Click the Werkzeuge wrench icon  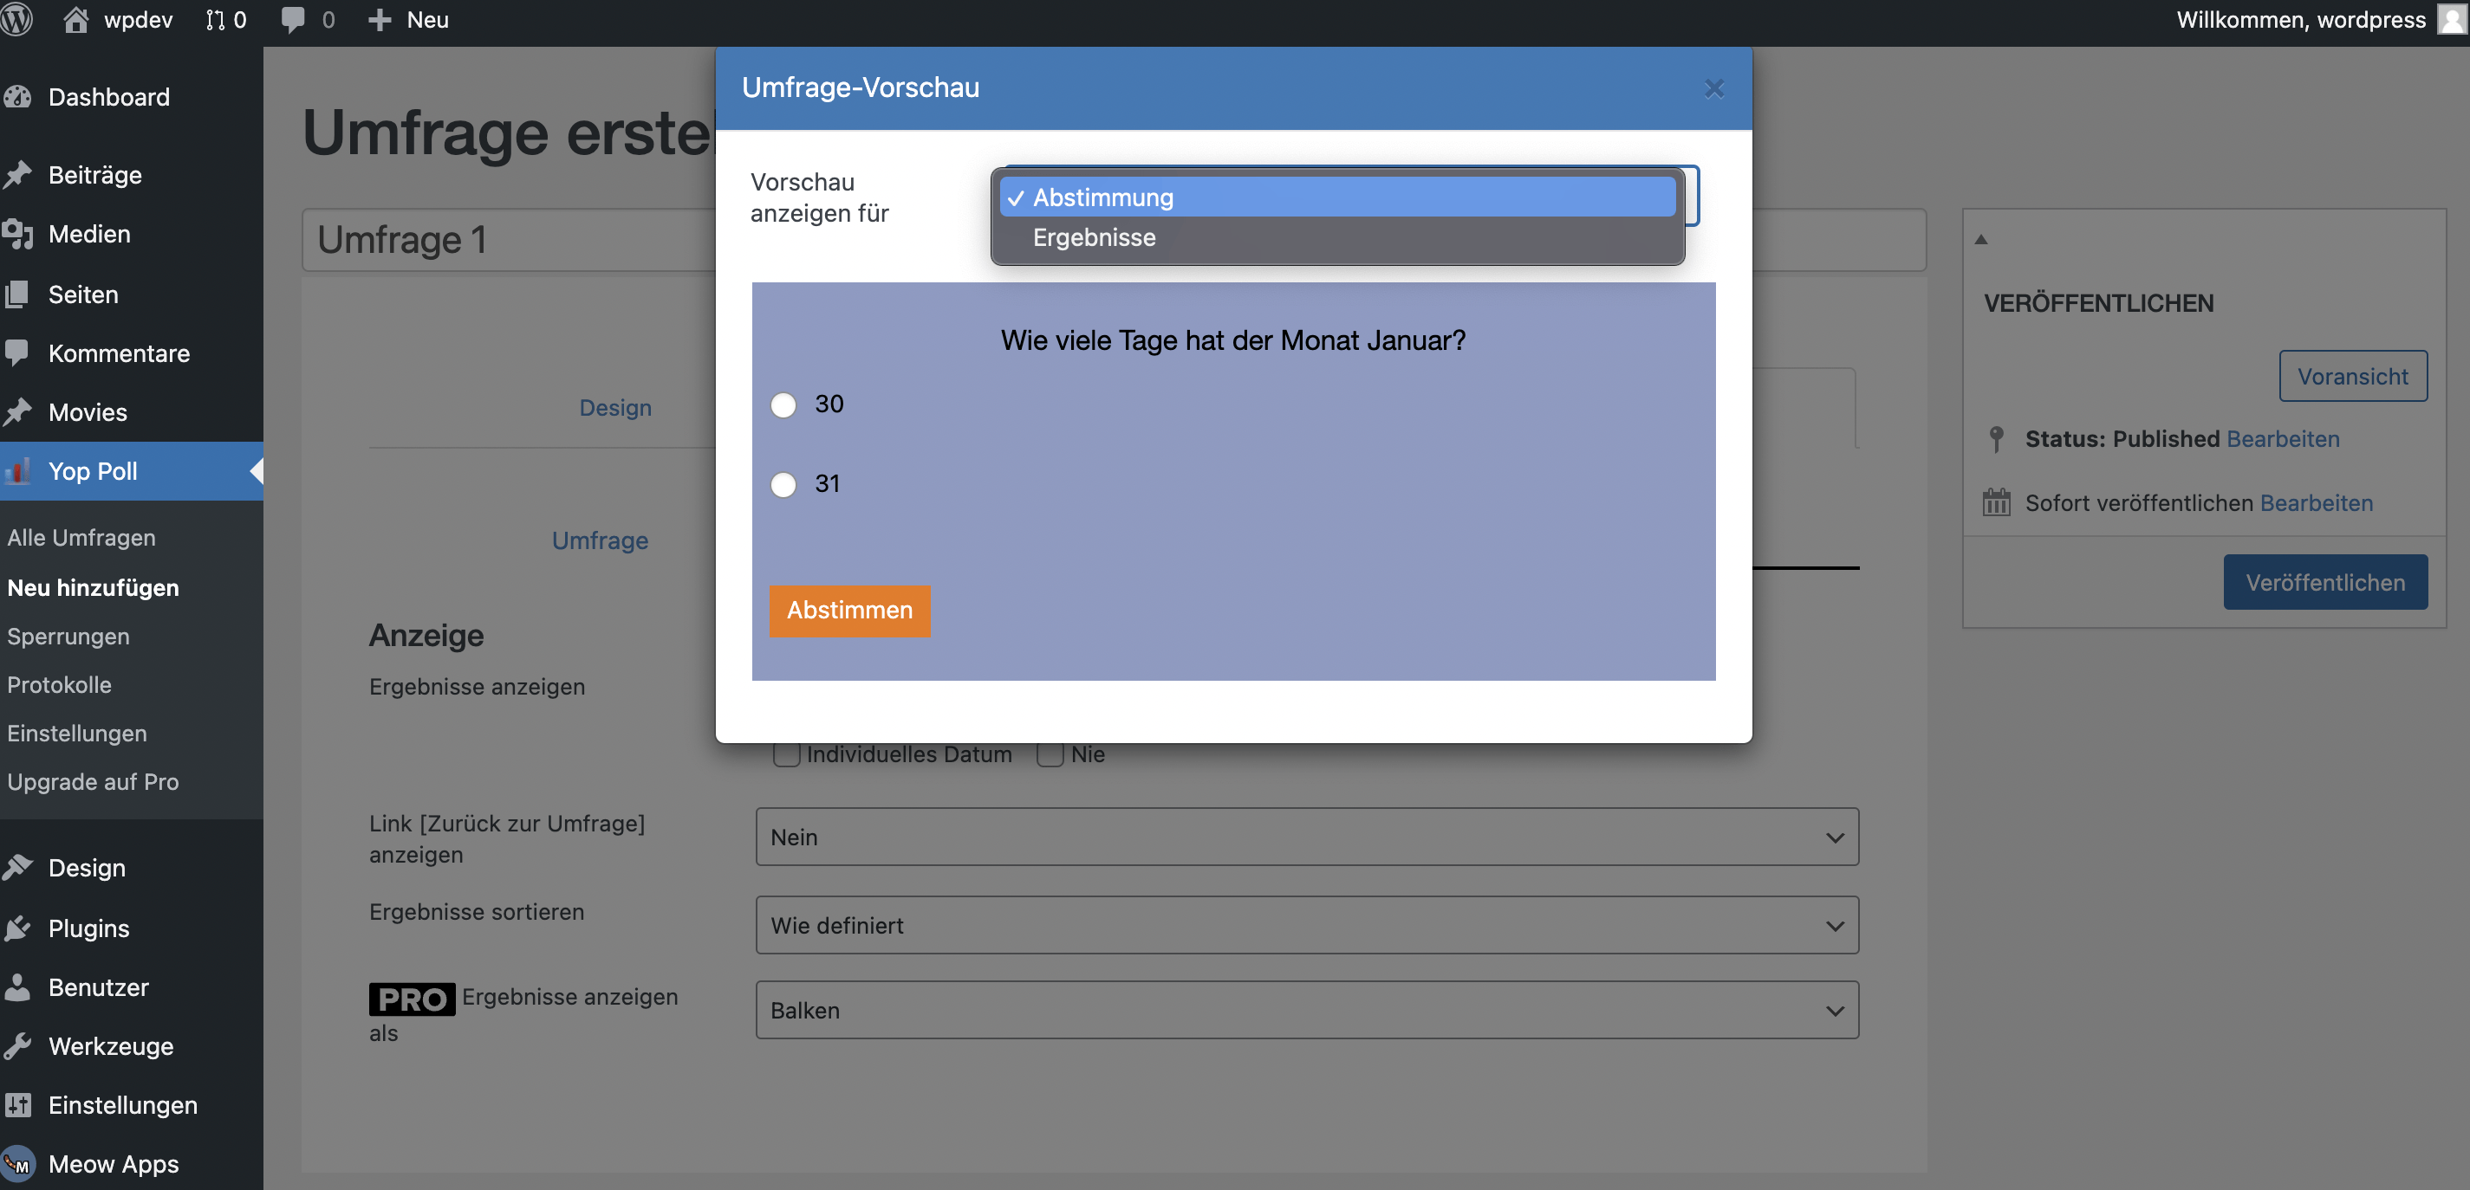18,1045
